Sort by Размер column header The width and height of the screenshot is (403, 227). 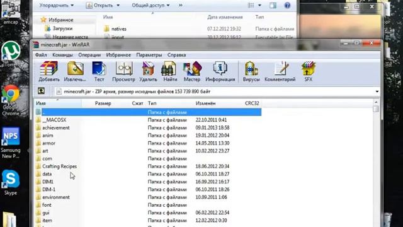click(103, 103)
